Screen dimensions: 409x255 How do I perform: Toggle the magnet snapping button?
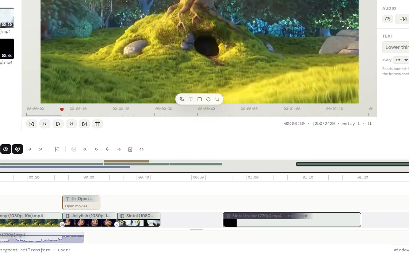18,149
